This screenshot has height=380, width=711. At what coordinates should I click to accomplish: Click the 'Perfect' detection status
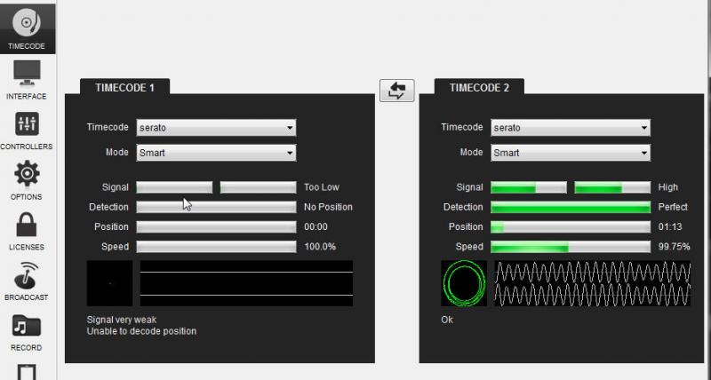click(x=673, y=207)
